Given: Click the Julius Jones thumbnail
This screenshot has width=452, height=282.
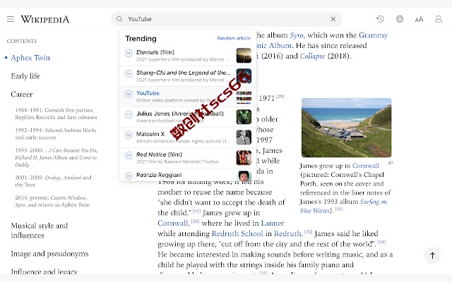Looking at the screenshot, I should (244, 117).
